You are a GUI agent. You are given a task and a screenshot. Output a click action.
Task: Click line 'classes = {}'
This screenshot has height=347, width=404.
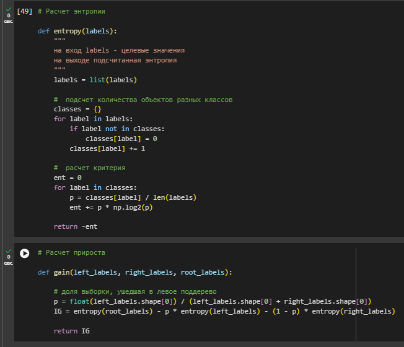click(77, 109)
